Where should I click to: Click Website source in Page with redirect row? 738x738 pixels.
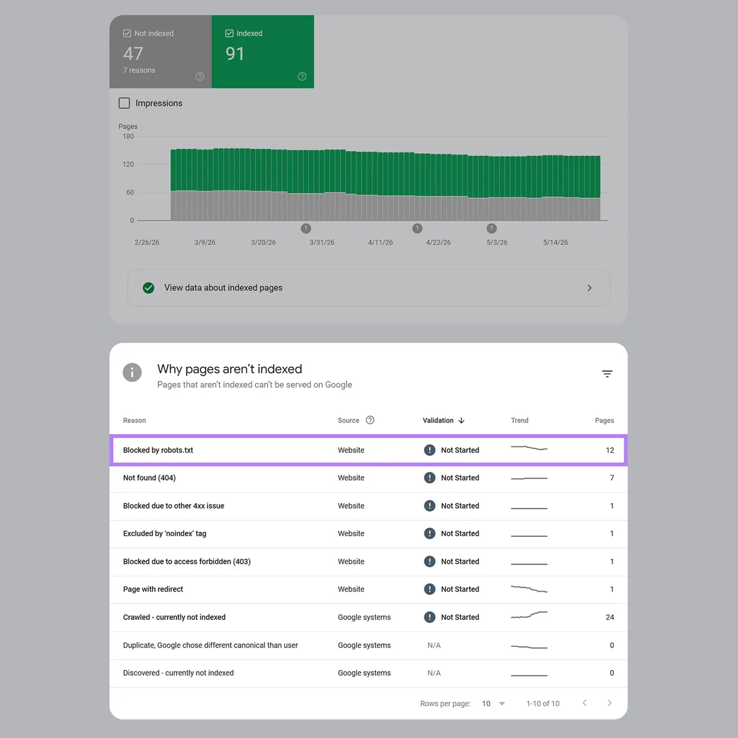351,589
